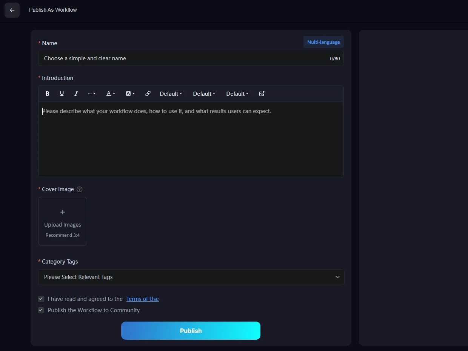Click the plus icon to upload images
This screenshot has height=351, width=468.
pos(63,212)
